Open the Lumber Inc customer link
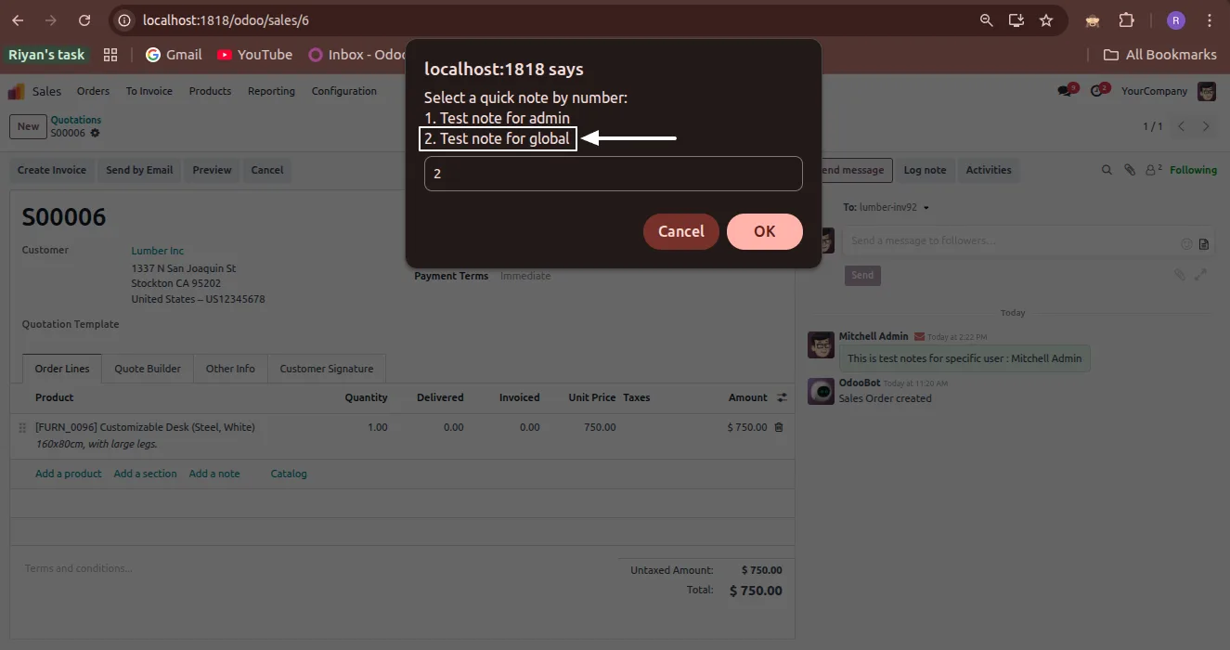Screen dimensions: 1230x650 (158, 251)
